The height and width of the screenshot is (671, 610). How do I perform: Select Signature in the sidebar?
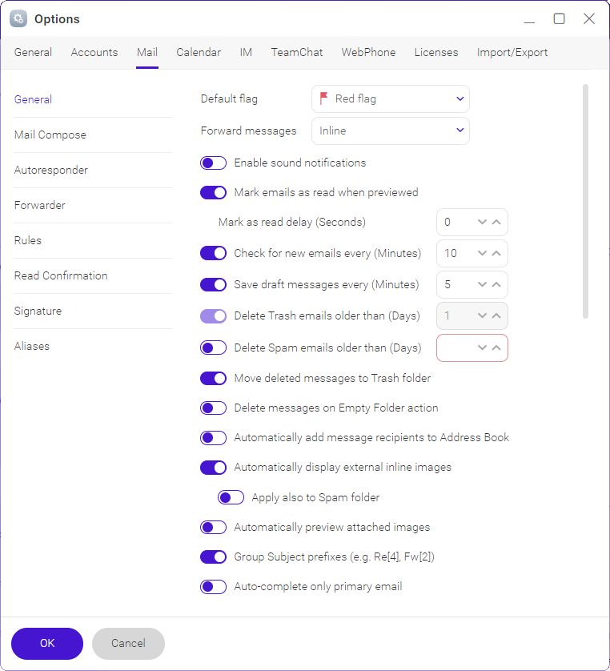click(x=38, y=311)
